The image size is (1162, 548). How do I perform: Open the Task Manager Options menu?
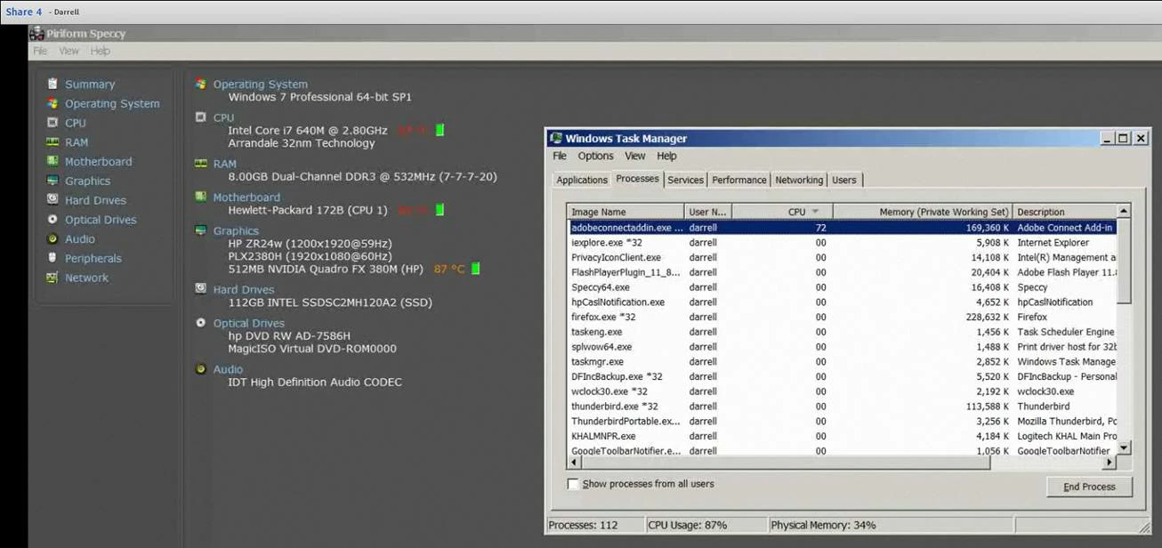click(595, 156)
